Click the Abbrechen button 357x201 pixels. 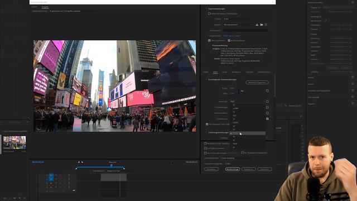[264, 169]
